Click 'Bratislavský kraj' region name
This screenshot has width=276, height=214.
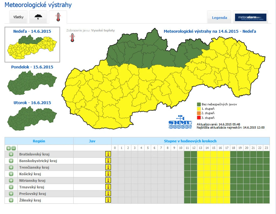pos(34,154)
